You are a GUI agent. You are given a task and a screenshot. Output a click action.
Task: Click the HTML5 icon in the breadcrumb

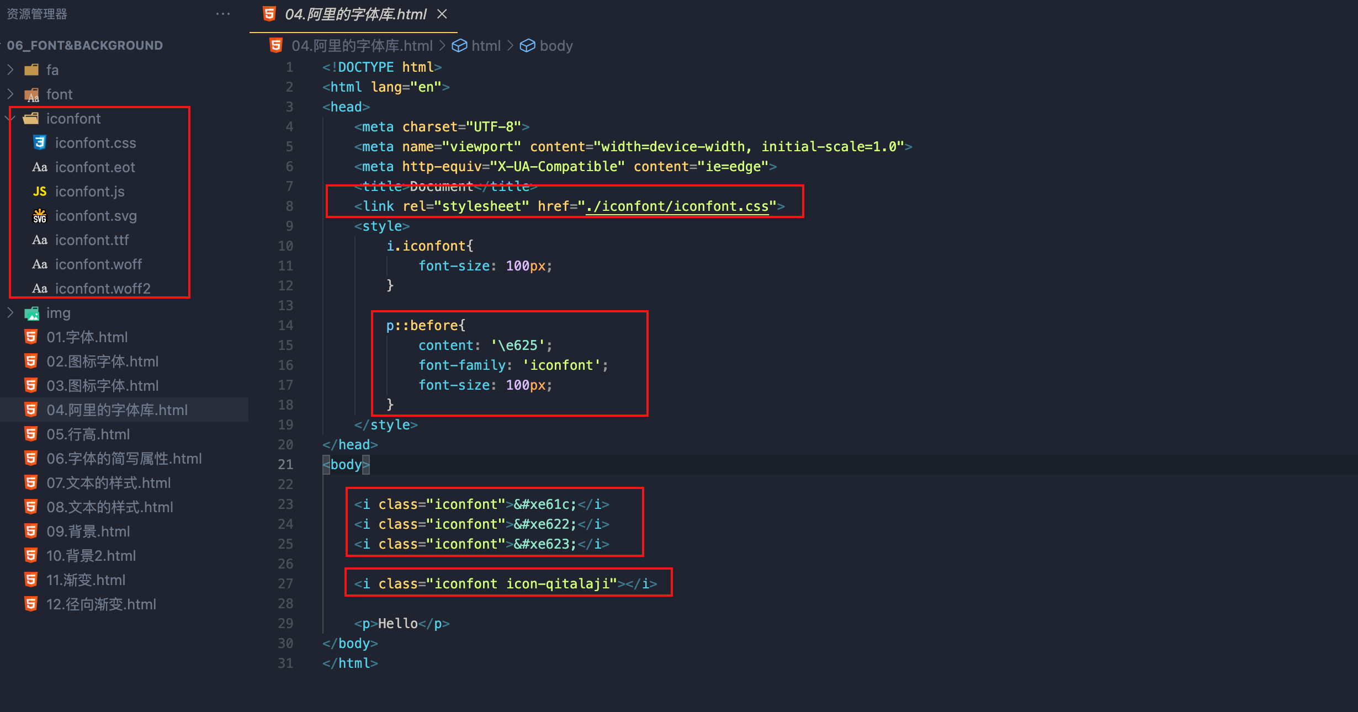[x=276, y=45]
